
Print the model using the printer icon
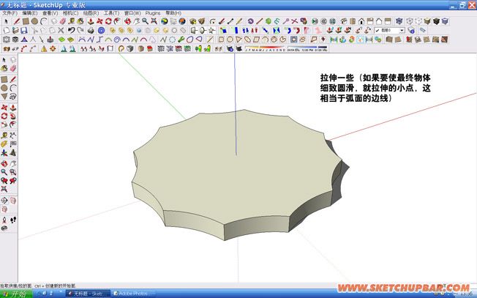(x=91, y=31)
